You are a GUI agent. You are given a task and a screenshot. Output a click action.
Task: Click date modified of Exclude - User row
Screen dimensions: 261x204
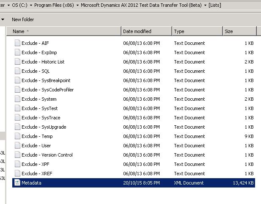pos(141,146)
